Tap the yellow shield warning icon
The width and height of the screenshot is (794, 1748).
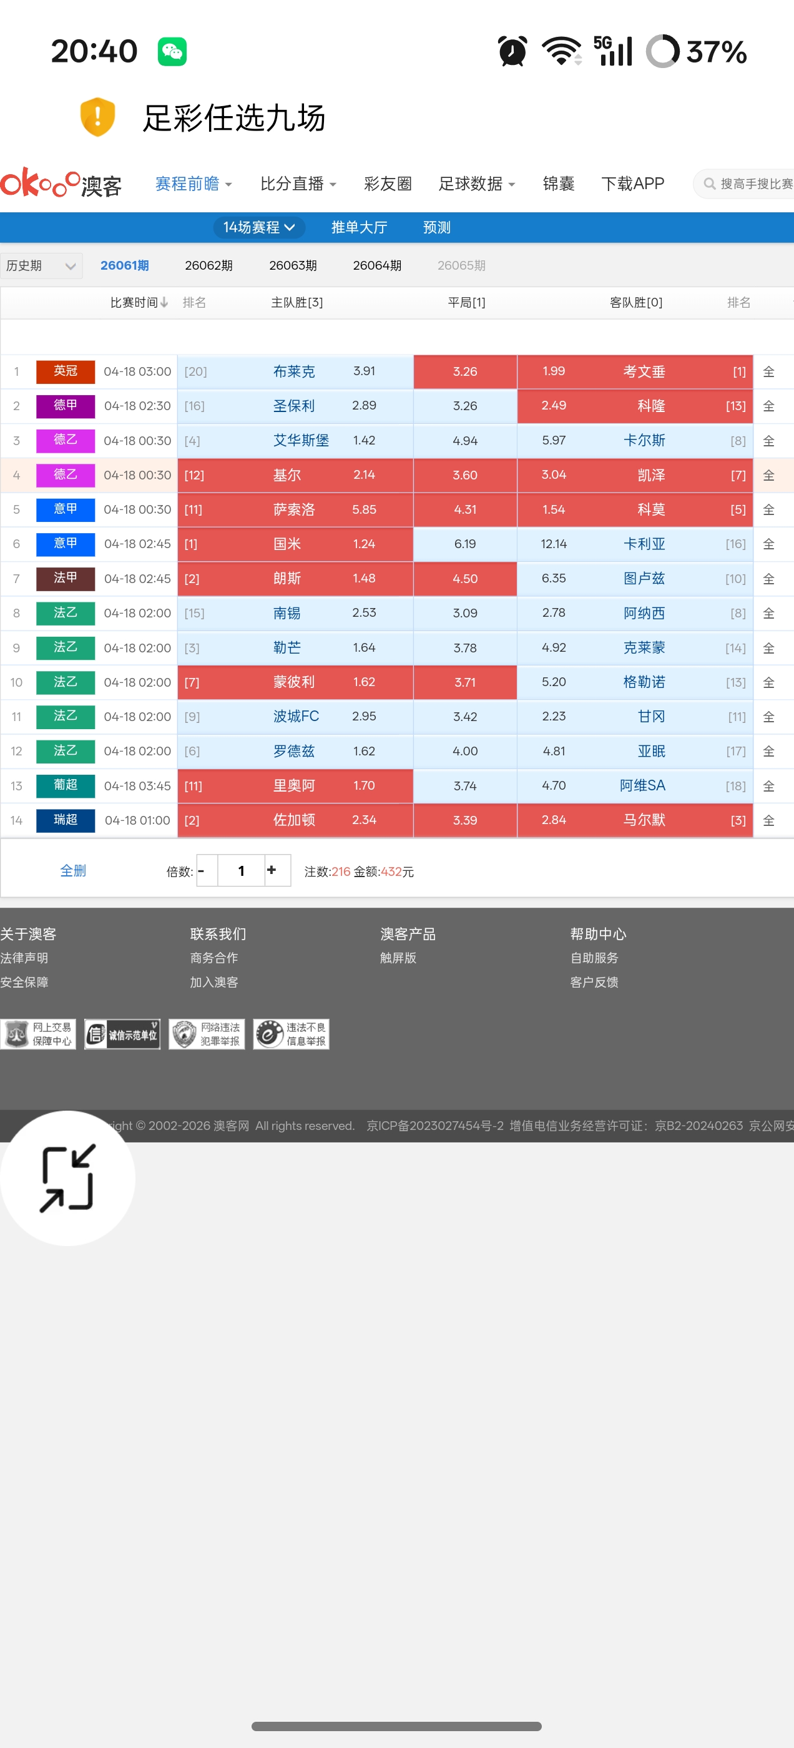point(97,117)
